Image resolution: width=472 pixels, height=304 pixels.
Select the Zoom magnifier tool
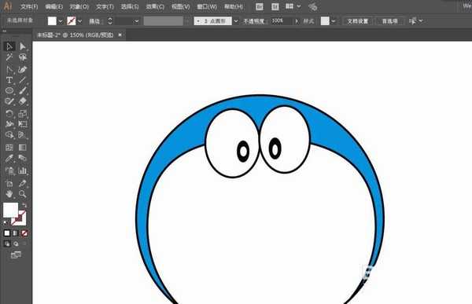click(23, 194)
